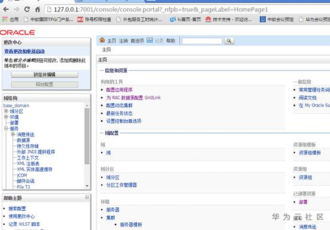Click domain tree scrollbar down arrow
Image resolution: width=330 pixels, height=230 pixels.
(87, 186)
